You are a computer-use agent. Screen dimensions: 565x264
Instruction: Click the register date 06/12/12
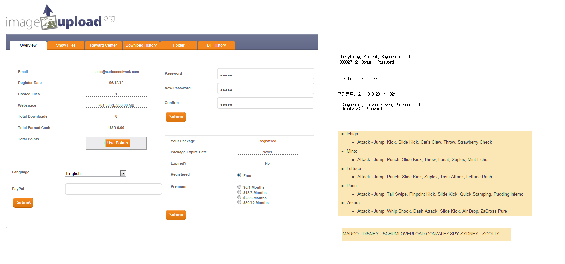click(116, 83)
